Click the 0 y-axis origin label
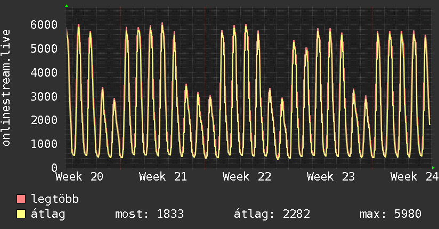Image resolution: width=439 pixels, height=229 pixels. [x=54, y=168]
